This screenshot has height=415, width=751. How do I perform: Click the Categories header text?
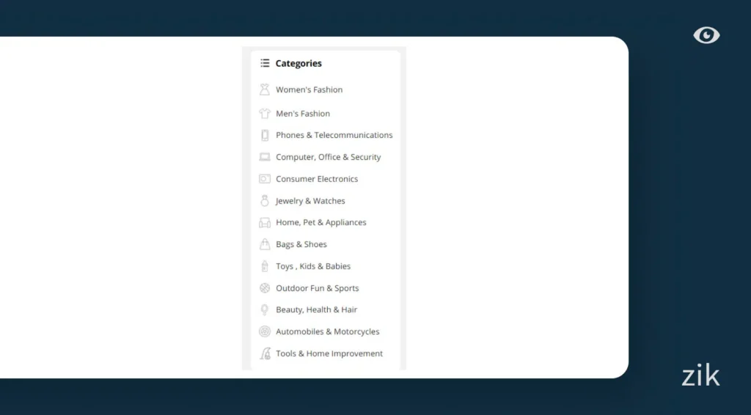coord(298,64)
